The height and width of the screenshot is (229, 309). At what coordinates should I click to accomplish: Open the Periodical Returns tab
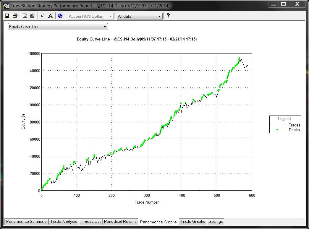point(120,222)
